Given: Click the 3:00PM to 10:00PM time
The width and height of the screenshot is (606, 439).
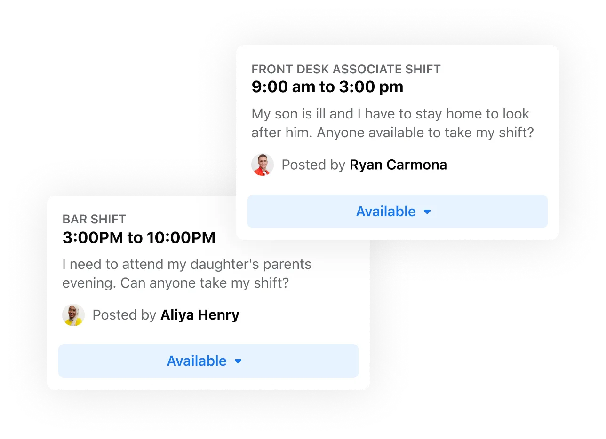Looking at the screenshot, I should (x=139, y=237).
